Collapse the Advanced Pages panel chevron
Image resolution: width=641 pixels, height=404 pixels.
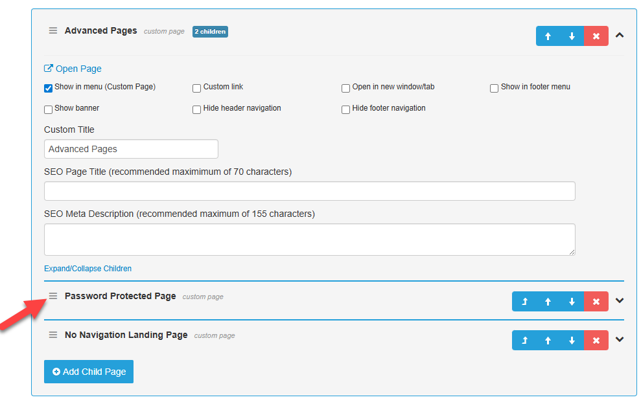(x=619, y=36)
